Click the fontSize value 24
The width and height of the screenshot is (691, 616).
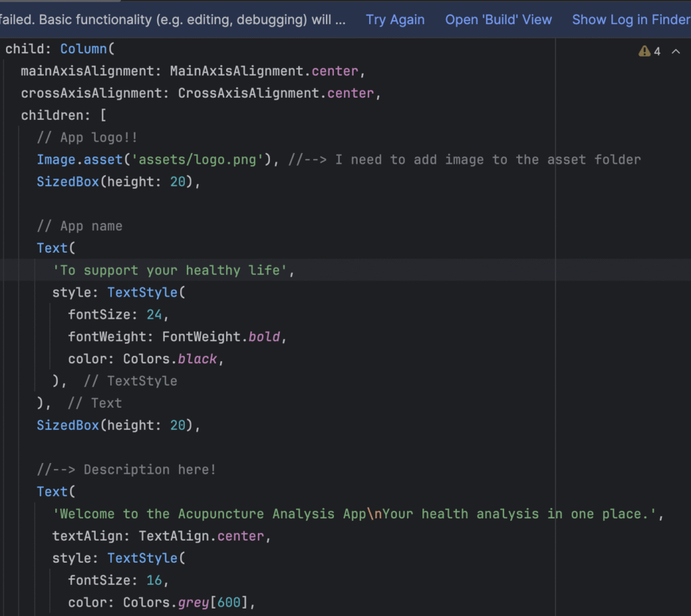click(x=156, y=315)
